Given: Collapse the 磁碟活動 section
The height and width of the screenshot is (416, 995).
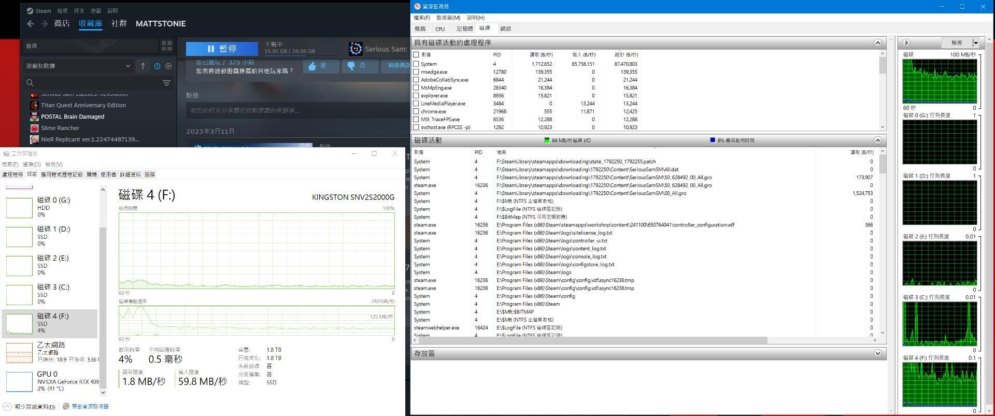Looking at the screenshot, I should pos(877,140).
